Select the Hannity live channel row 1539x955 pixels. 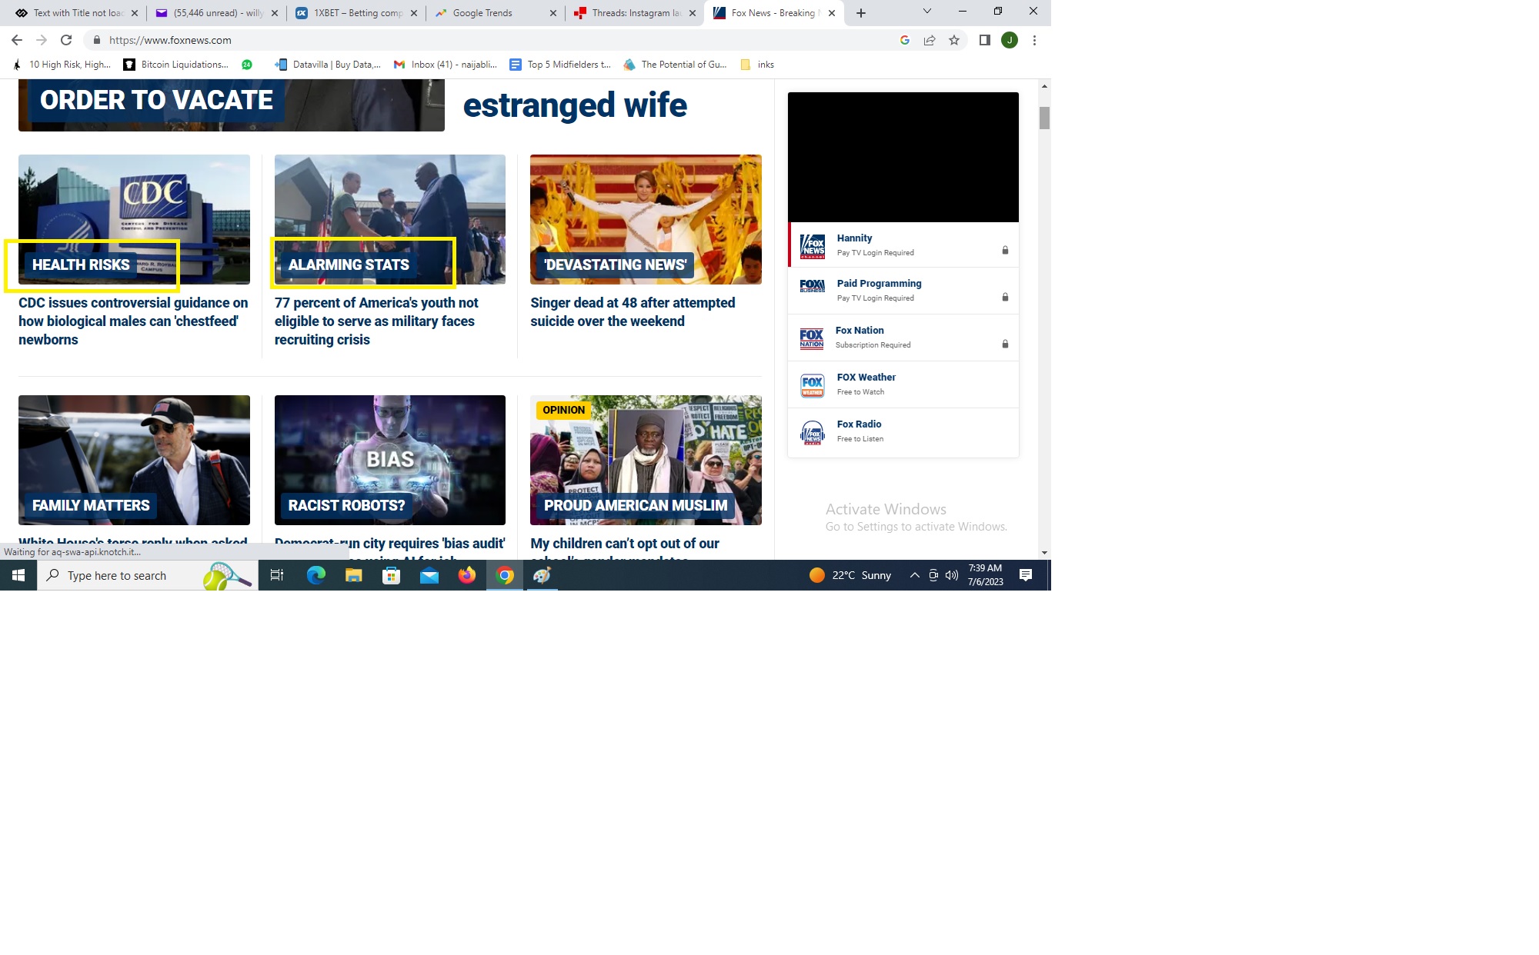(903, 245)
